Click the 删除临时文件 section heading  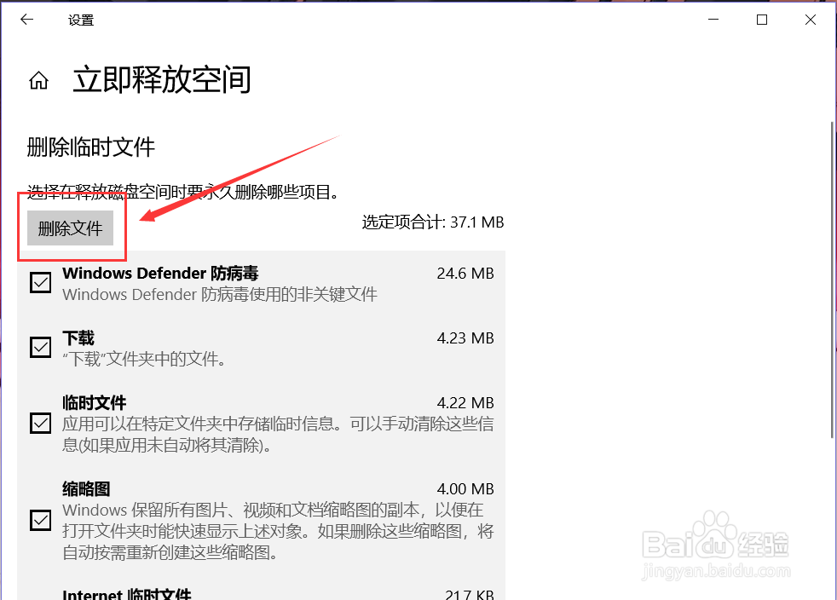click(x=90, y=147)
